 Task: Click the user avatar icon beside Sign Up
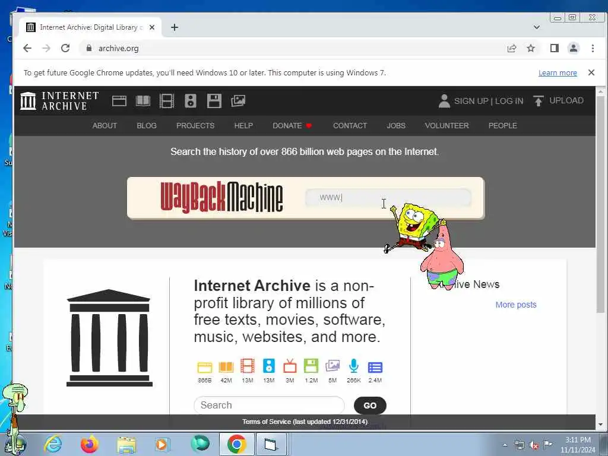pyautogui.click(x=444, y=101)
